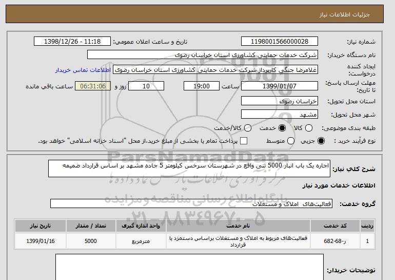
Task: Choose the متوسط purchase type radio
Action: click(x=291, y=141)
